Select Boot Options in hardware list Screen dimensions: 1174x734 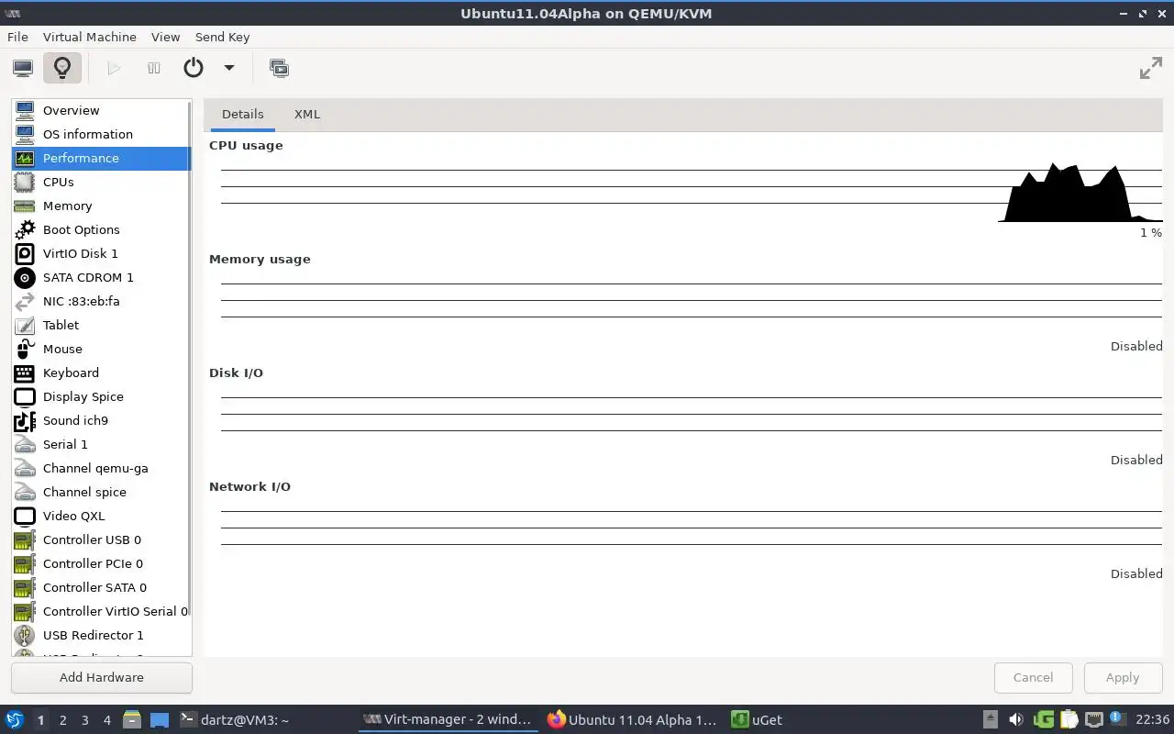(100, 229)
